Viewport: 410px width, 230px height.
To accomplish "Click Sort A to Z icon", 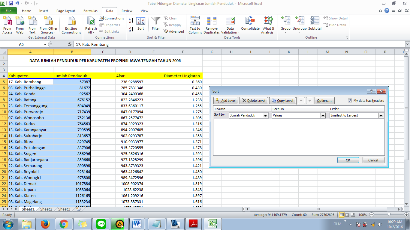I will coord(131,21).
